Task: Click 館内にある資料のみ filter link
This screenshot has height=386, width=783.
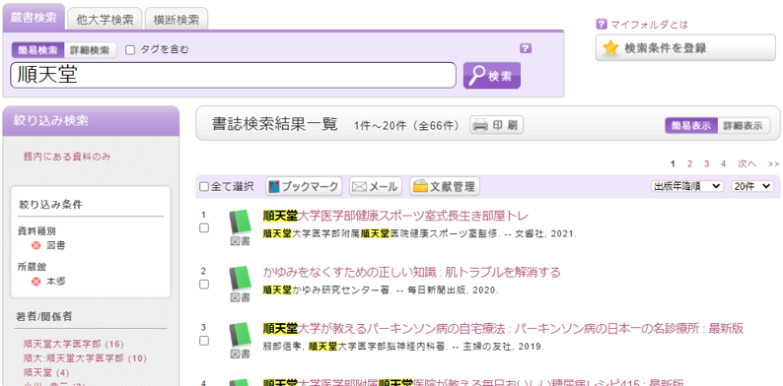Action: point(67,157)
